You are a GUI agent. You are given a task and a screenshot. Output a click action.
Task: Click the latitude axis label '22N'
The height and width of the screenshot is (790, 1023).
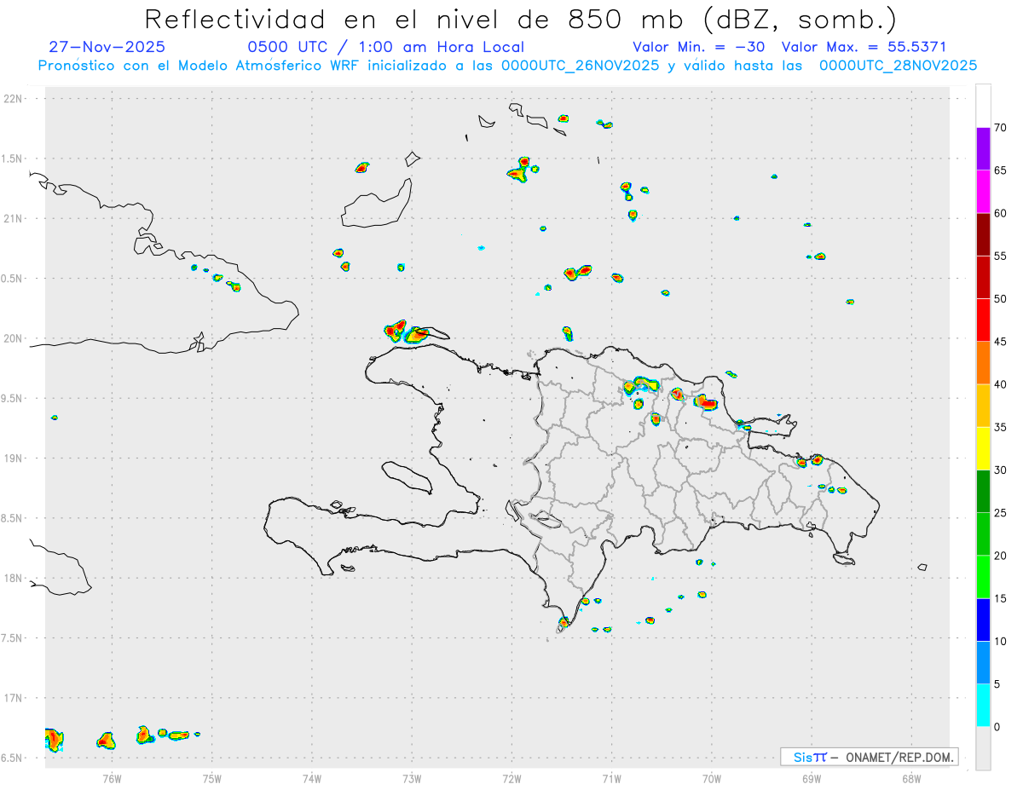click(x=13, y=99)
